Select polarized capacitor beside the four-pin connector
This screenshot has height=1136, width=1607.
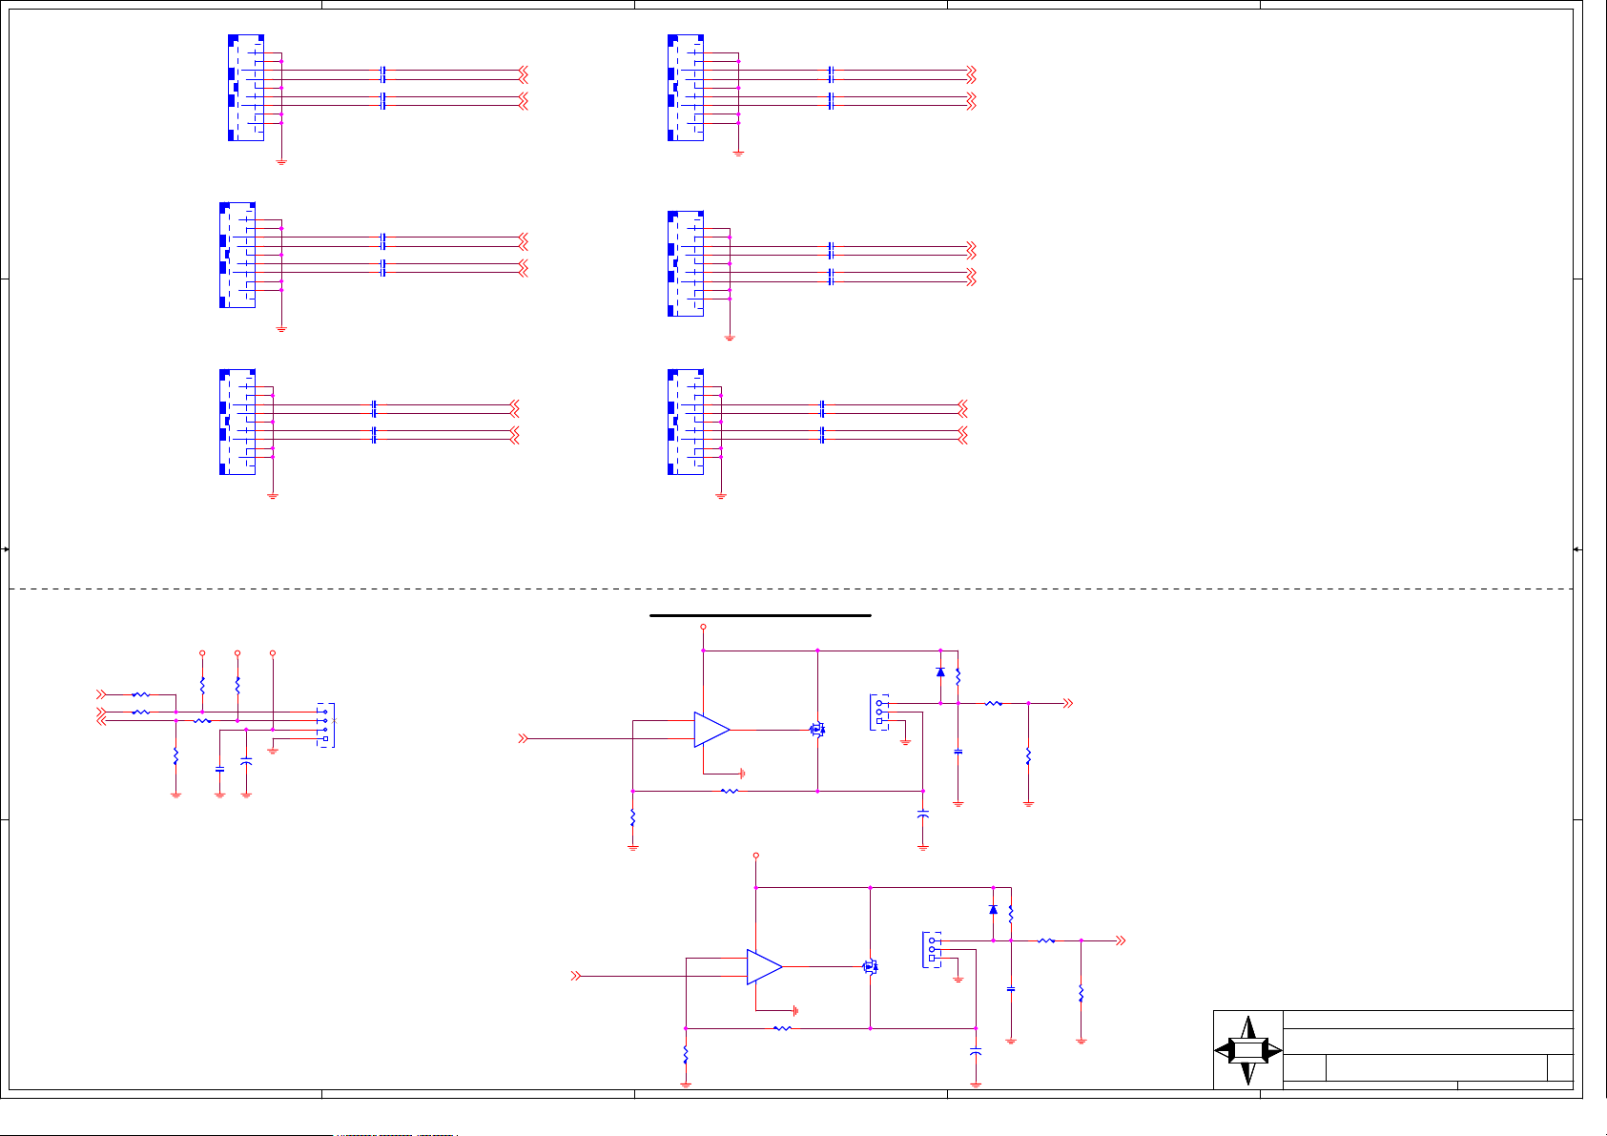tap(246, 761)
